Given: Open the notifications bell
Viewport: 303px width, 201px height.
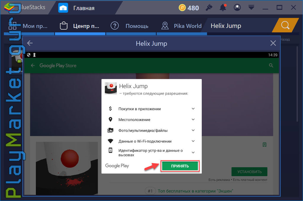Looking at the screenshot, I should click(x=223, y=7).
